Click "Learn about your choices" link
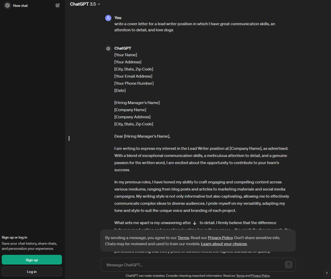The width and height of the screenshot is (331, 279). tap(224, 244)
